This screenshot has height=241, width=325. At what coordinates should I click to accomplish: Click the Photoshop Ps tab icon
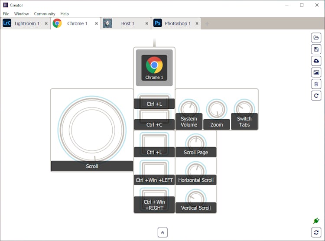pyautogui.click(x=158, y=23)
